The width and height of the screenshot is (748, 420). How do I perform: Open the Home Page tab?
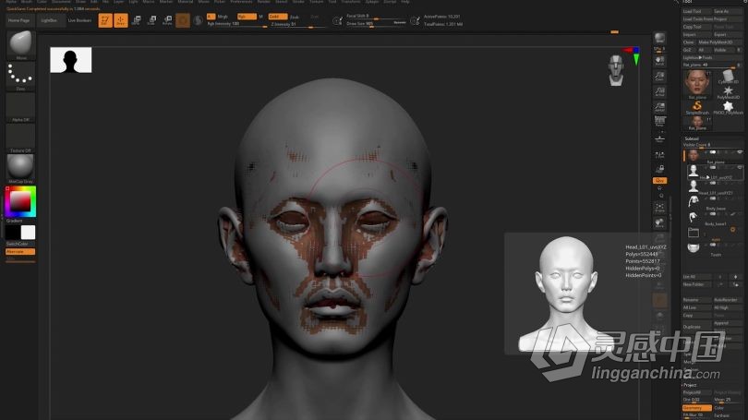[19, 20]
